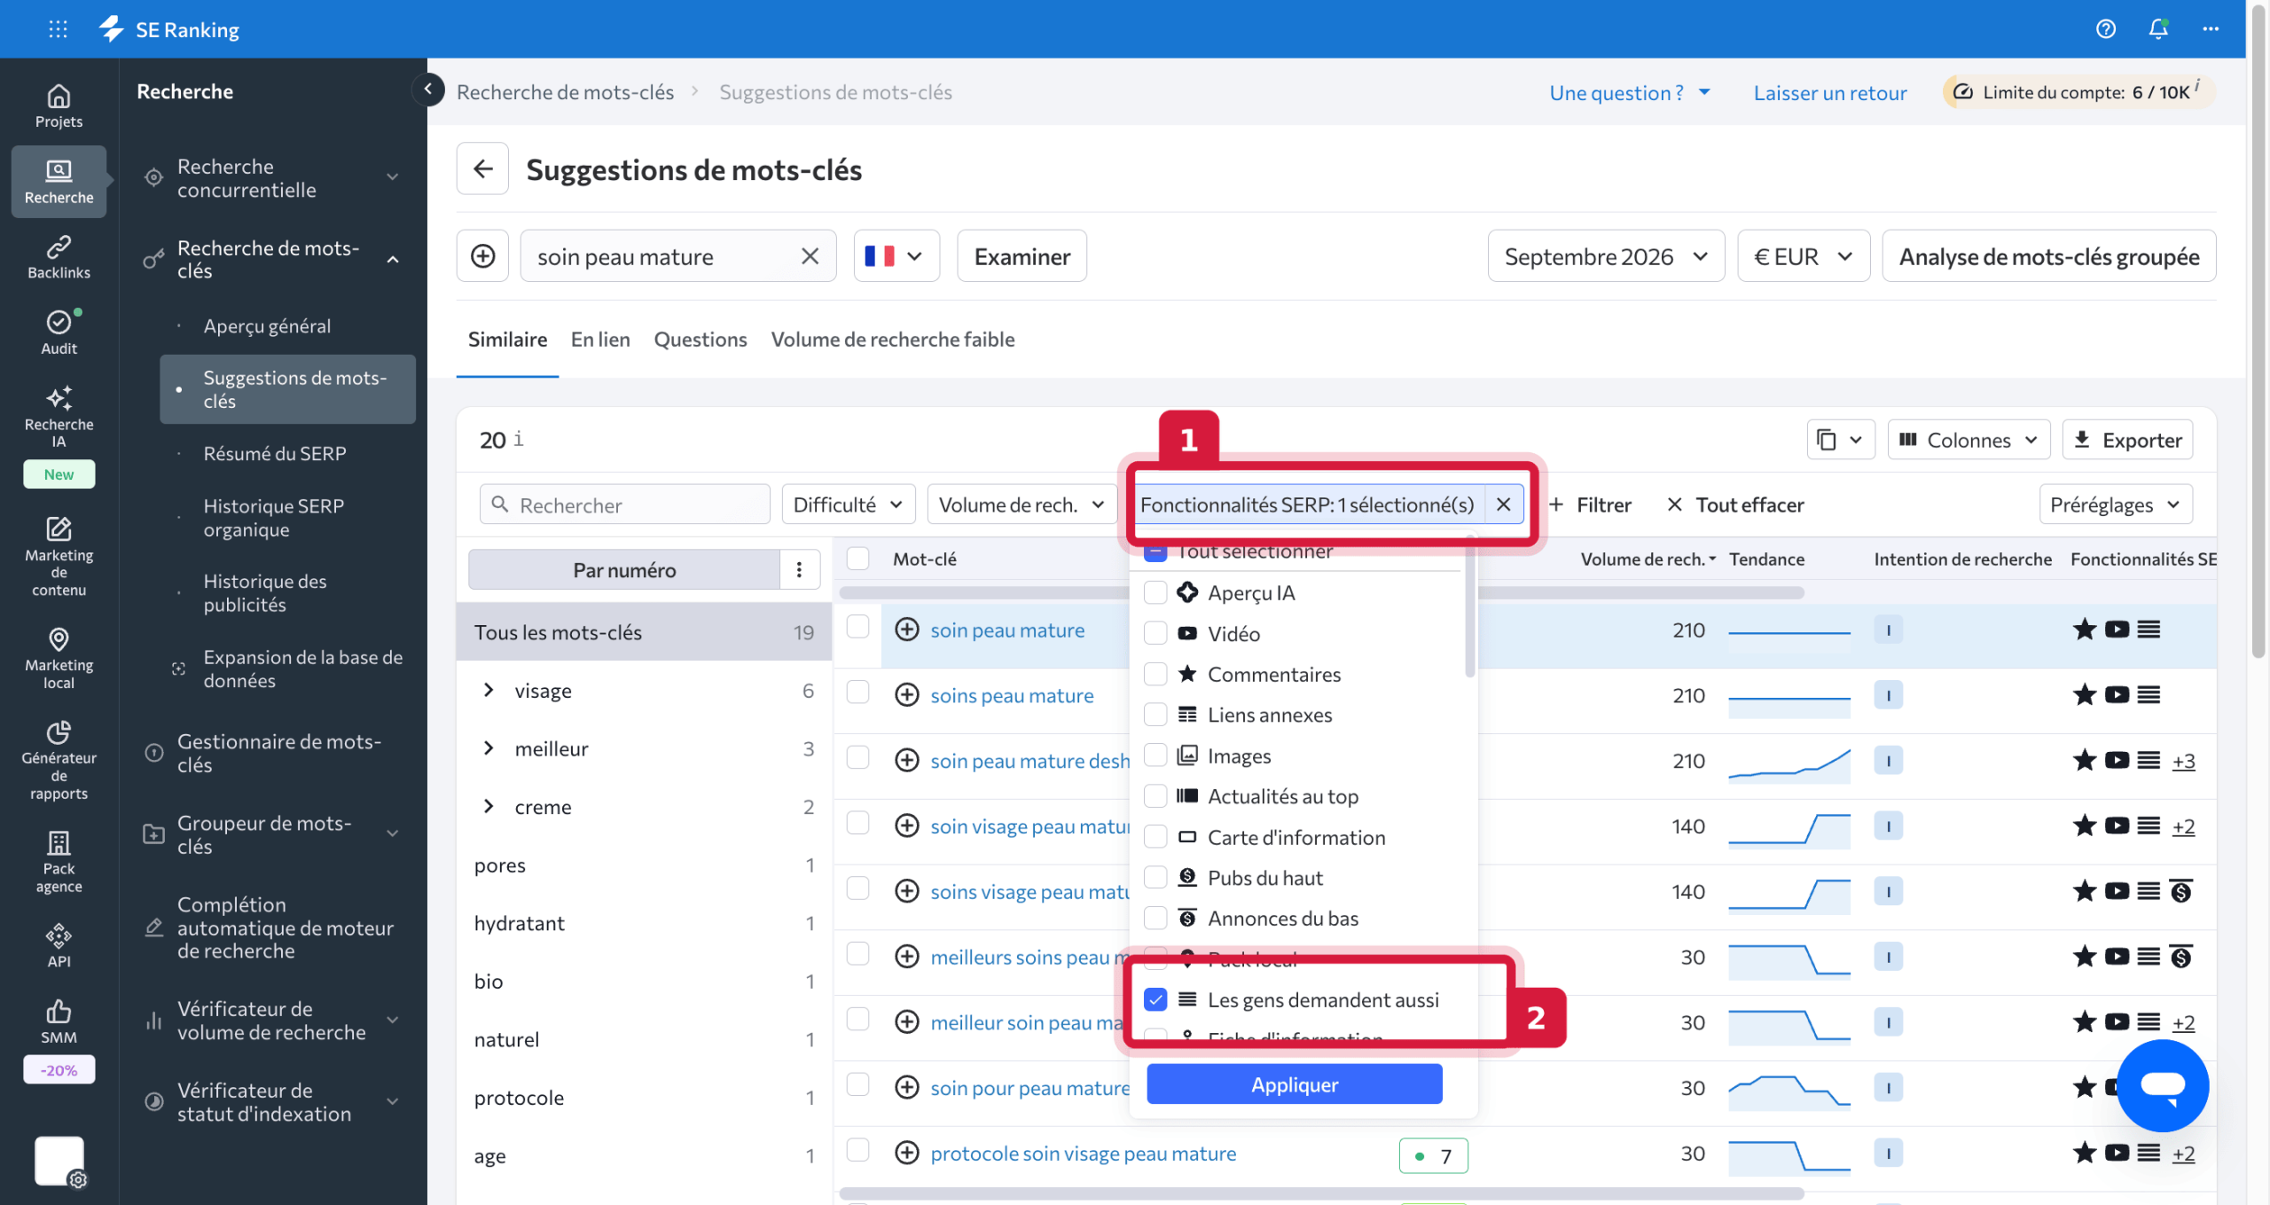
Task: Open the API sidebar section
Action: 59,946
